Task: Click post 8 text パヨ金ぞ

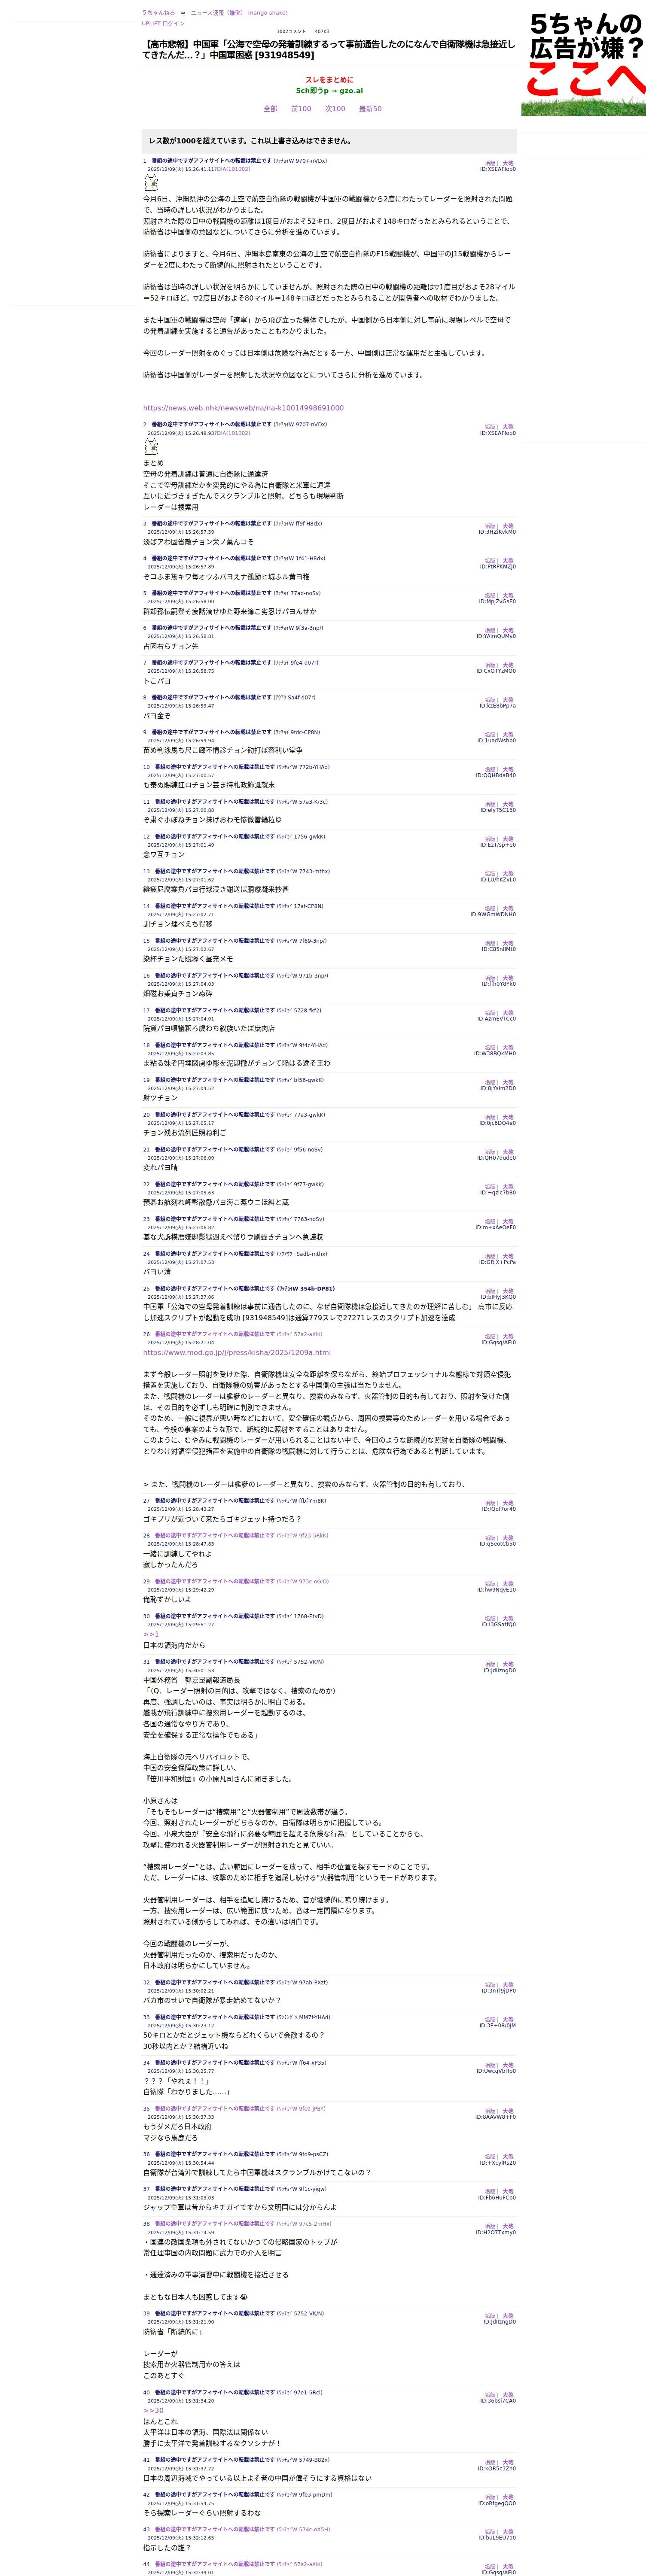Action: click(x=157, y=716)
